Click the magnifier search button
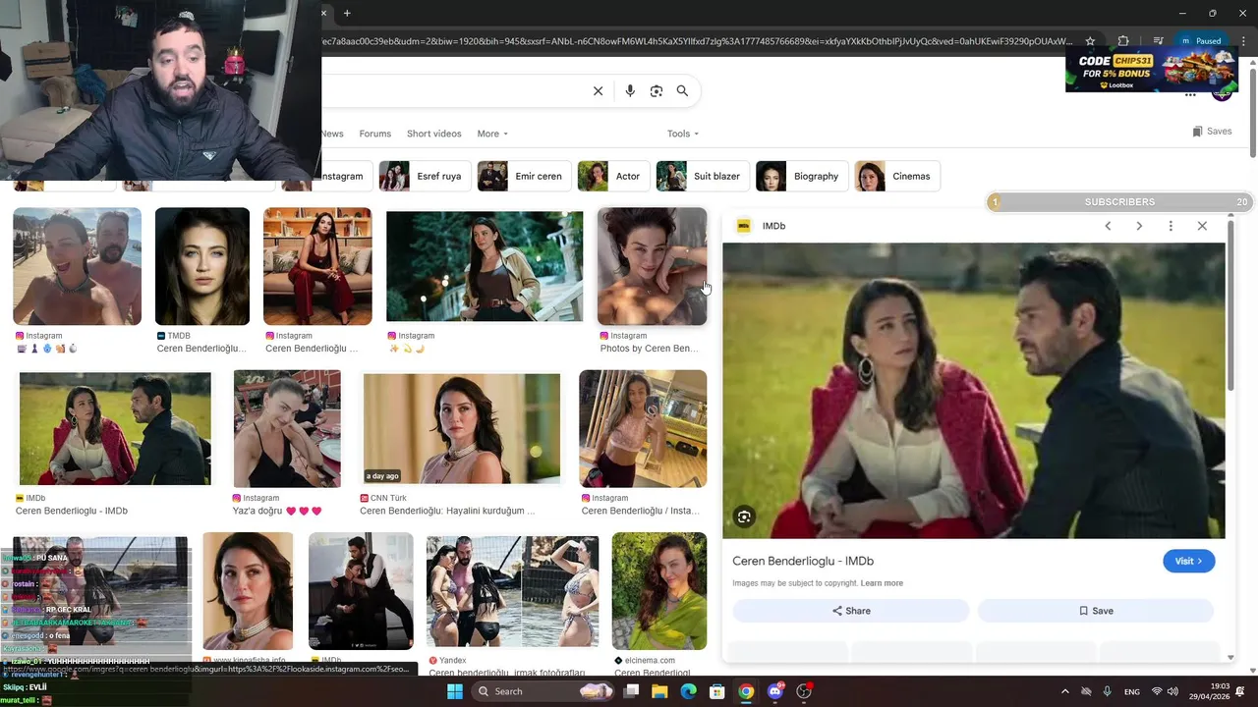 (x=682, y=91)
